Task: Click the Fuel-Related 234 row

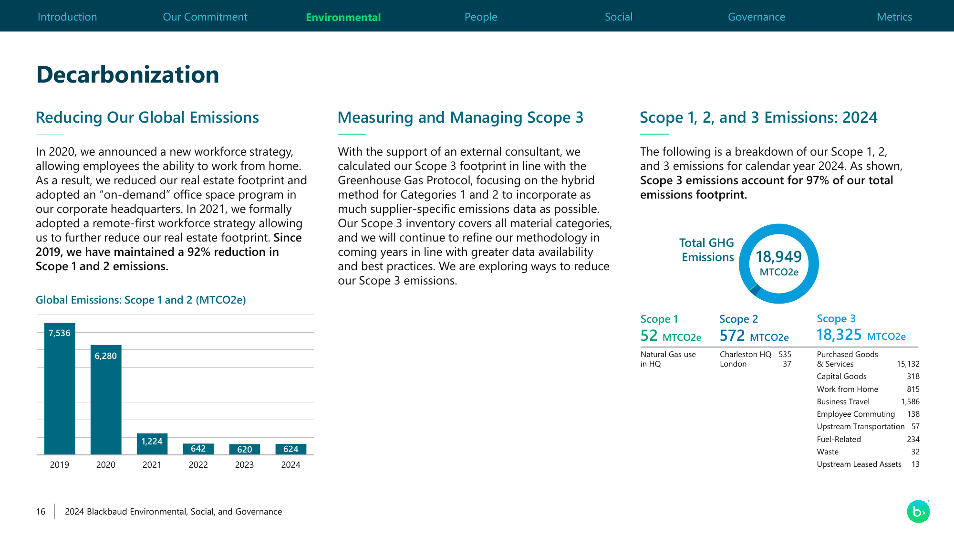Action: coord(868,439)
